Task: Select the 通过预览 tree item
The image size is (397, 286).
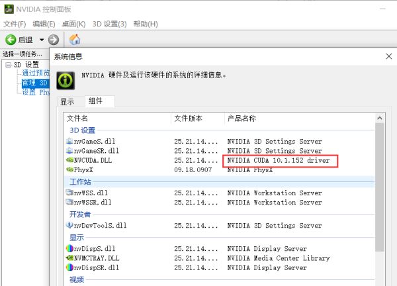Action: coord(36,73)
